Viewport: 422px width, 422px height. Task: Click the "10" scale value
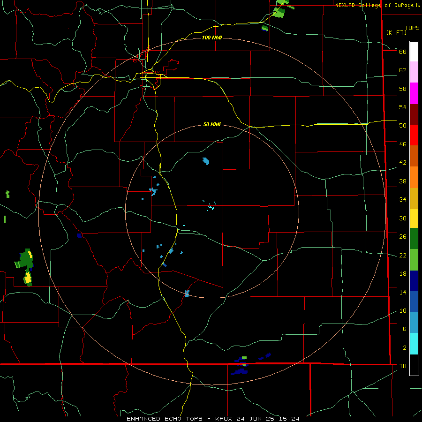pyautogui.click(x=403, y=311)
